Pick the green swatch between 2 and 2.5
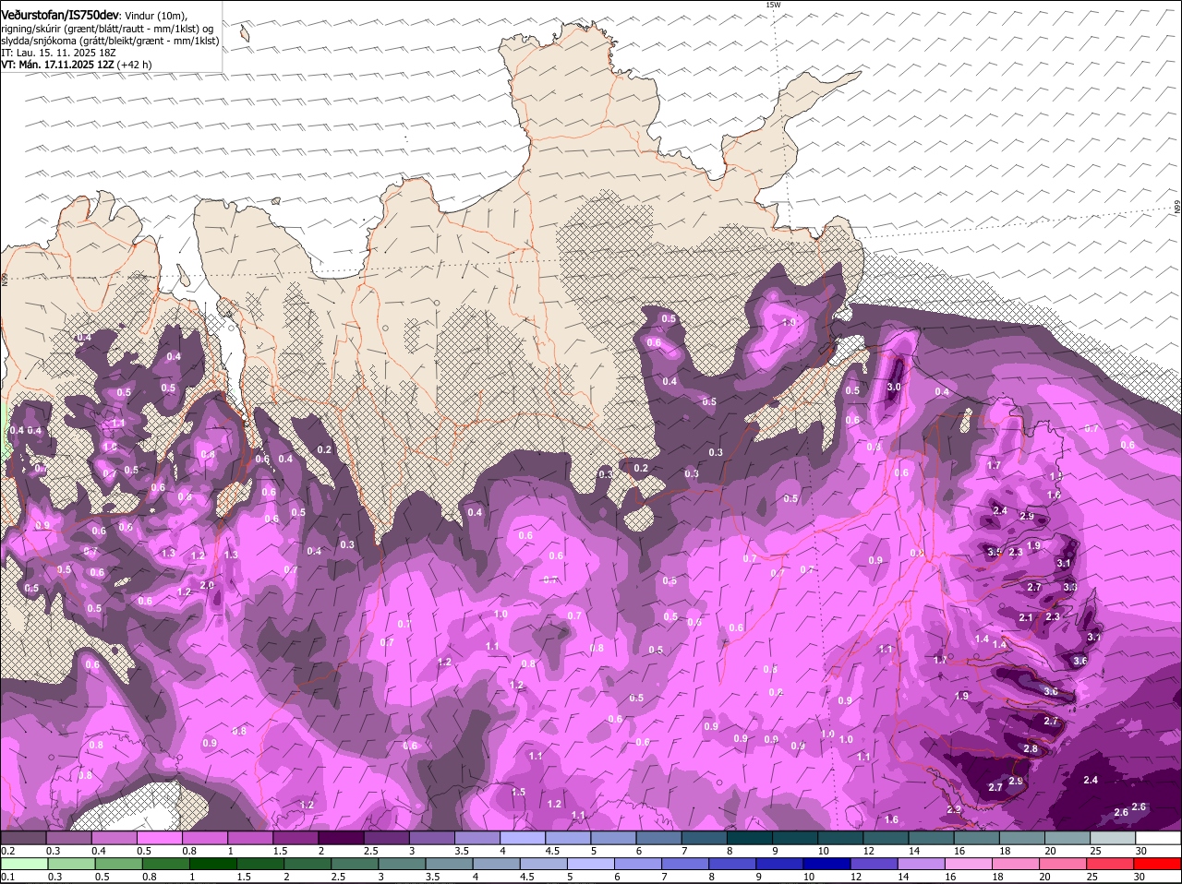 pos(307,864)
